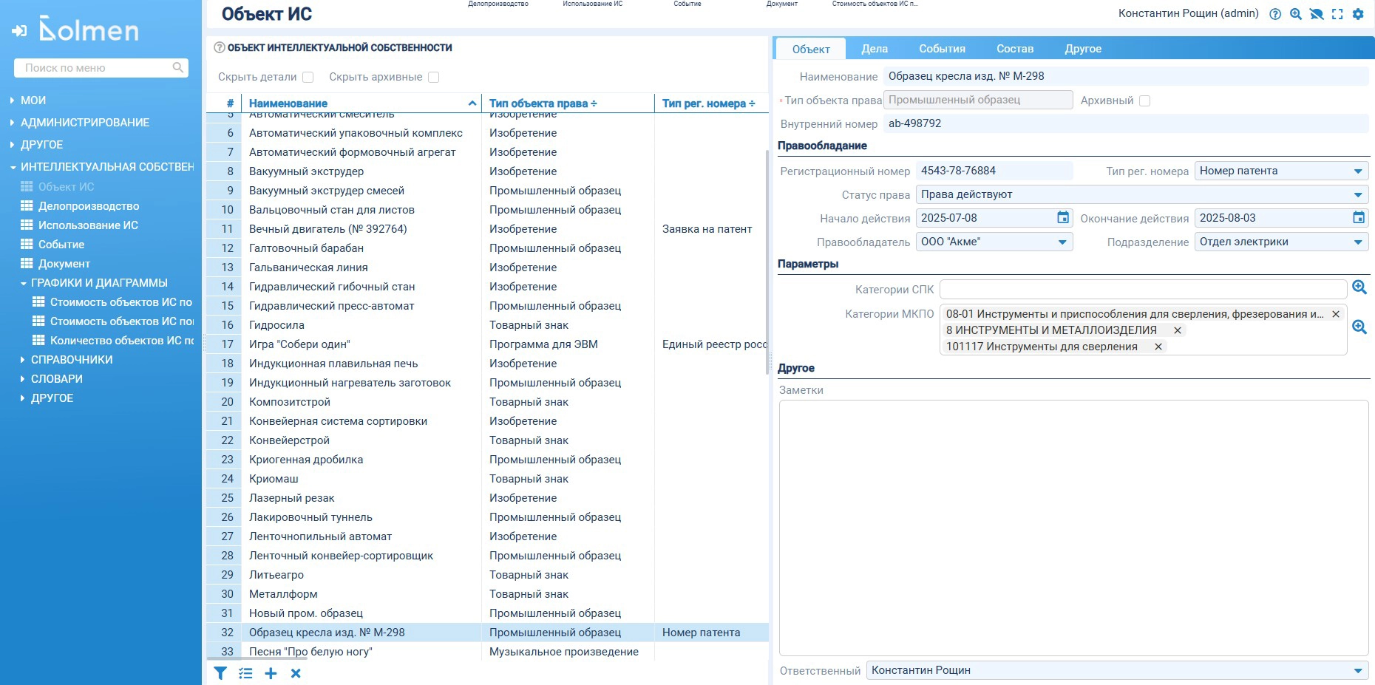Image resolution: width=1375 pixels, height=685 pixels.
Task: Open Делопроизводство in the sidebar
Action: coord(89,206)
